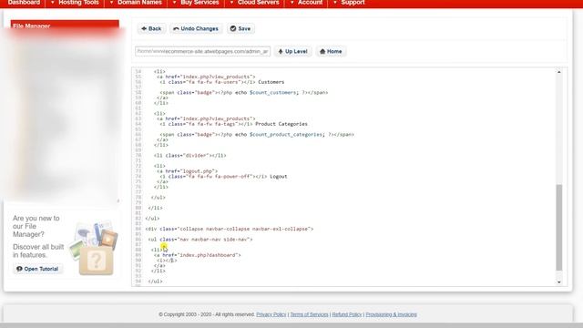Open the Cloud Servers menu
This screenshot has width=583, height=328.
259,3
